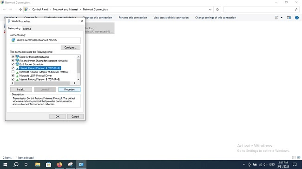
Task: Uncheck Internet Protocol Version 6 (TCP/IPv6)
Action: 13,79
